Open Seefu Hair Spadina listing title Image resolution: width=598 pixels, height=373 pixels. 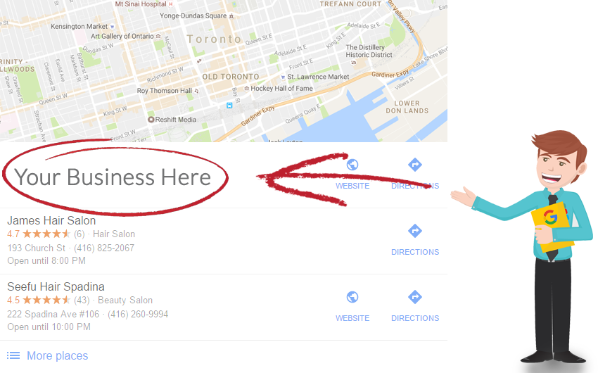pos(56,286)
